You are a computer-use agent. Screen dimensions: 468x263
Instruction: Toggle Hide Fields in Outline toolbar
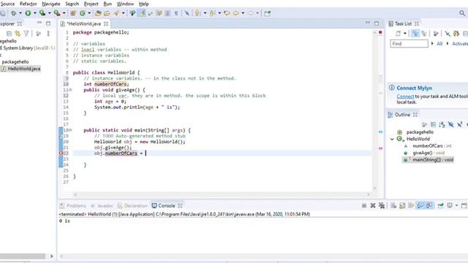click(450, 124)
